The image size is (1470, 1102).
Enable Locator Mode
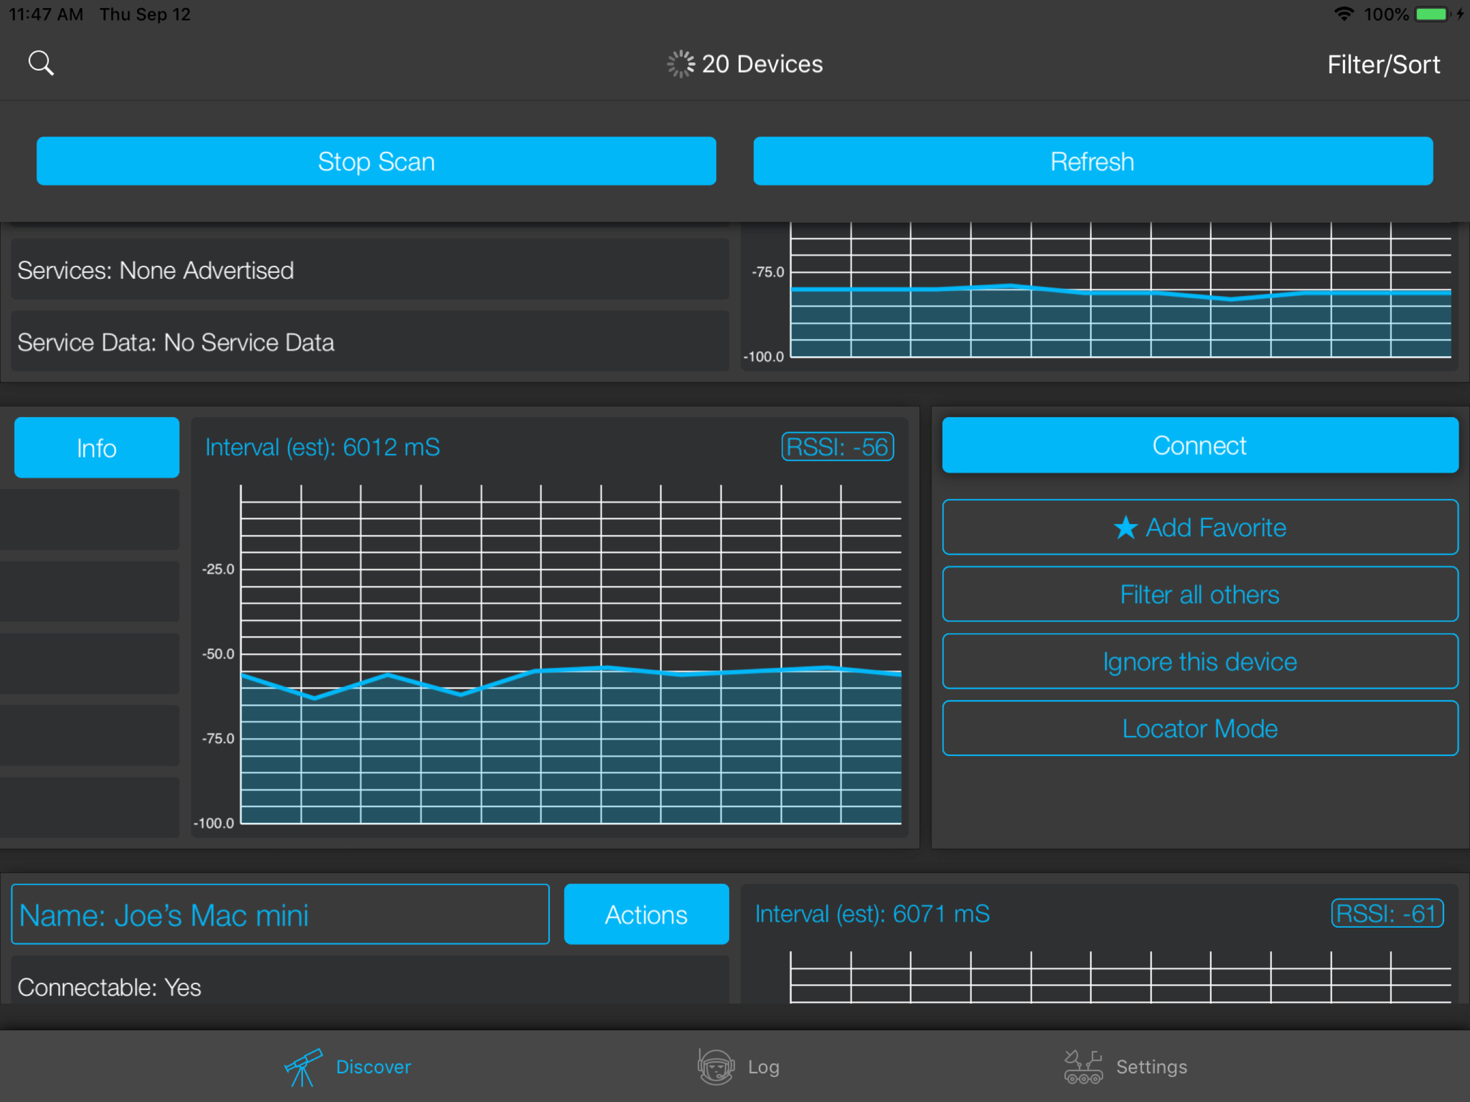tap(1199, 729)
